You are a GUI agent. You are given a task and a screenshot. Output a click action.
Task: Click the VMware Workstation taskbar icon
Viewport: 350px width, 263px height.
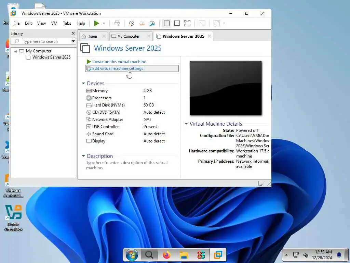[218, 255]
